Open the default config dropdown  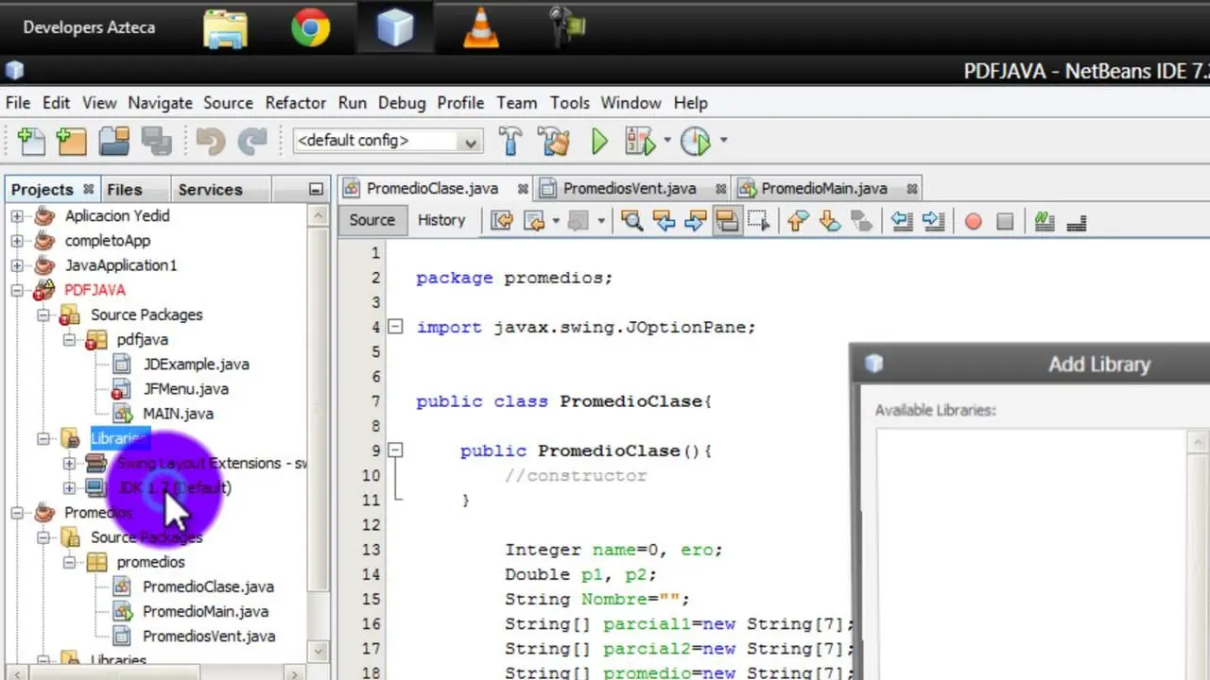coord(469,142)
